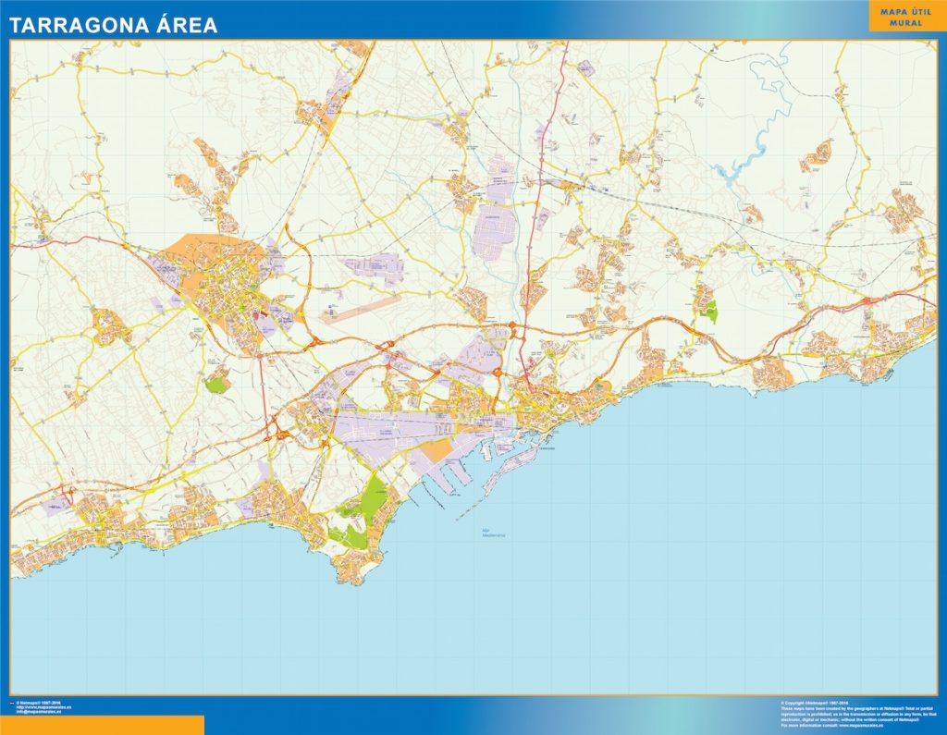Click the MAPA ÚTIL MURAL badge
Viewport: 947px width, 735px height.
907,18
